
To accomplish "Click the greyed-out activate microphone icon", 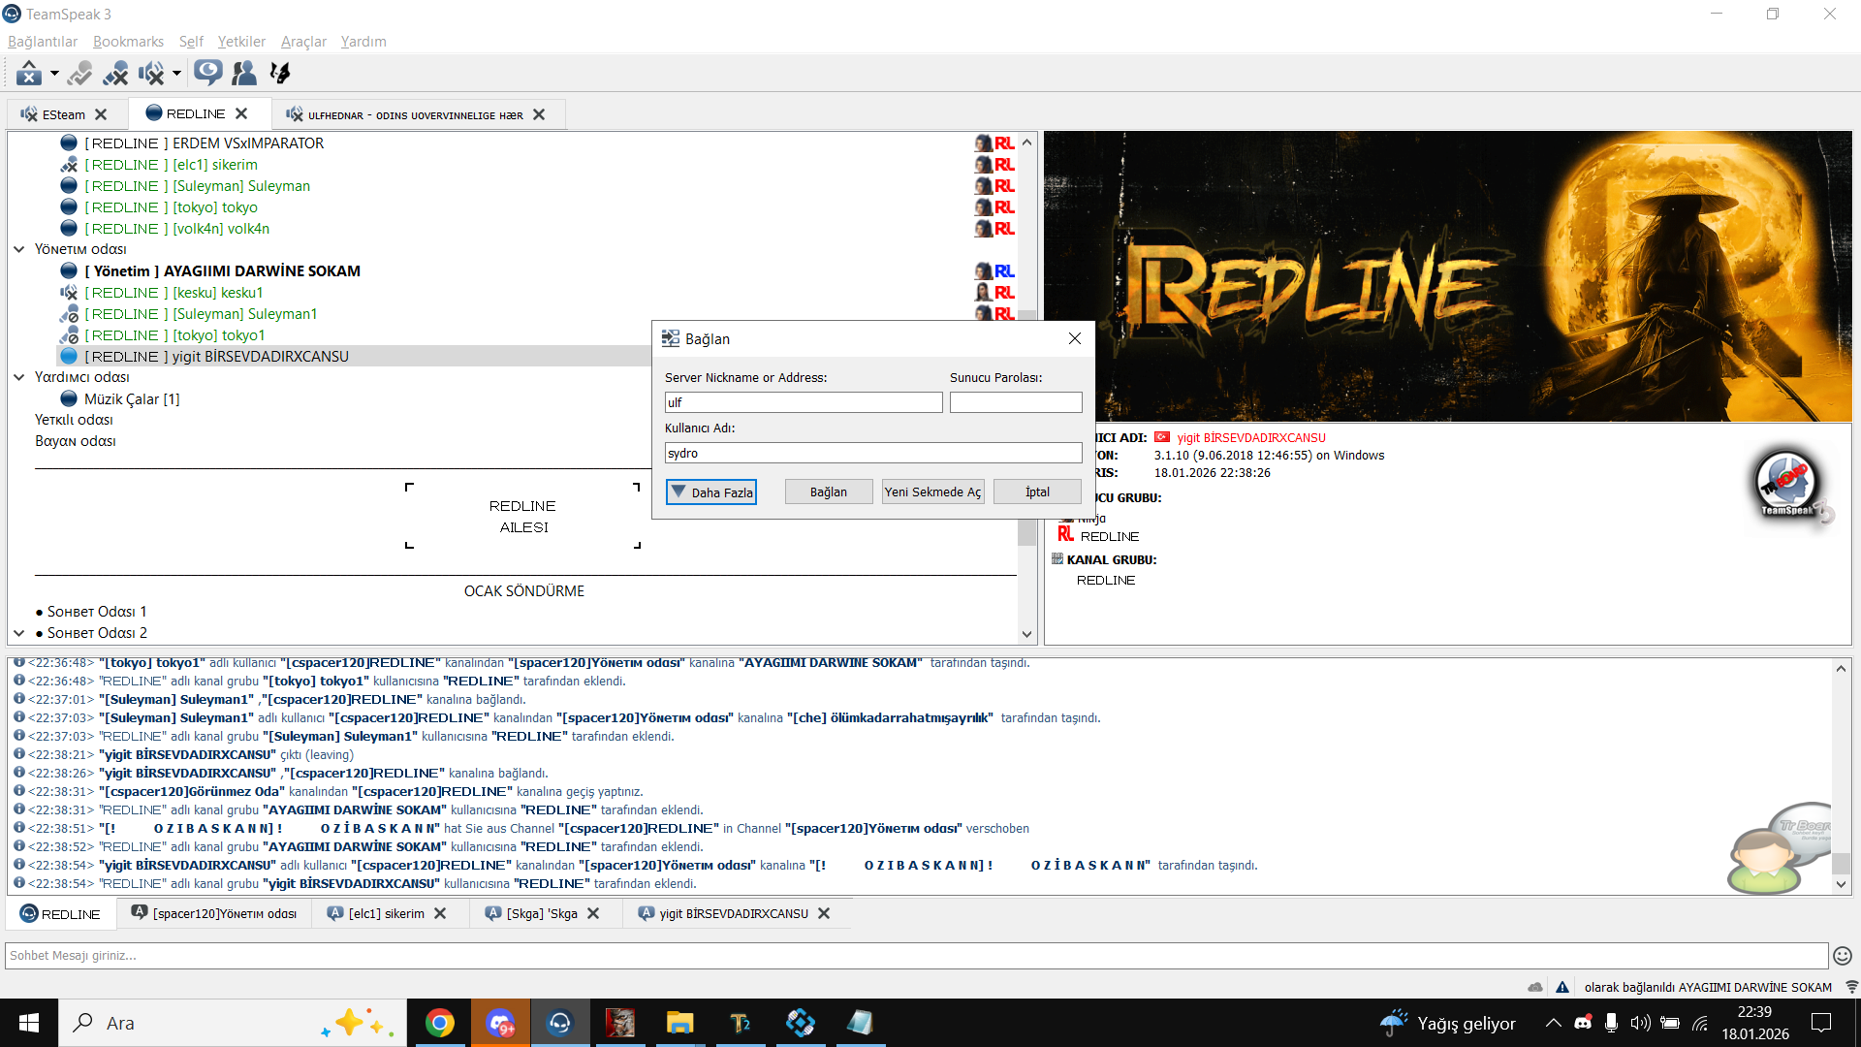I will point(80,73).
